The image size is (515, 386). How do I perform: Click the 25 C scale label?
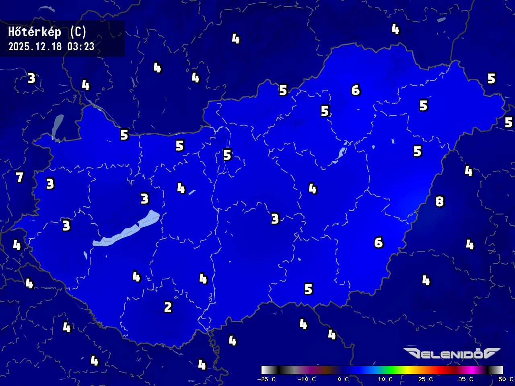tap(425, 379)
